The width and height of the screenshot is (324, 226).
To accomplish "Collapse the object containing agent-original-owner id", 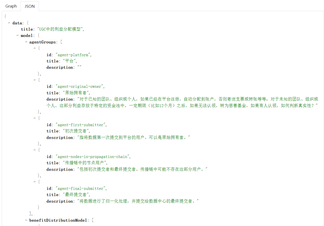I will point(34,80).
